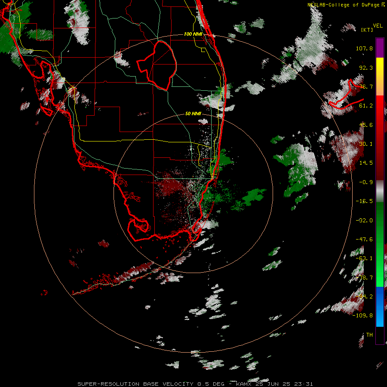387x387 pixels.
Task: Click the -16.5 scale value
Action: pos(364,201)
